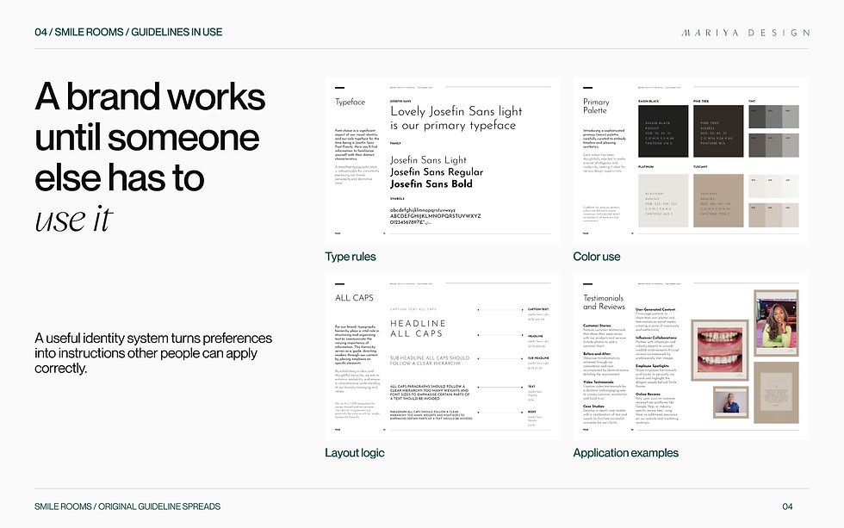Pick the Raisin Black color swatch
Viewport: 844px width, 528px height.
click(663, 131)
